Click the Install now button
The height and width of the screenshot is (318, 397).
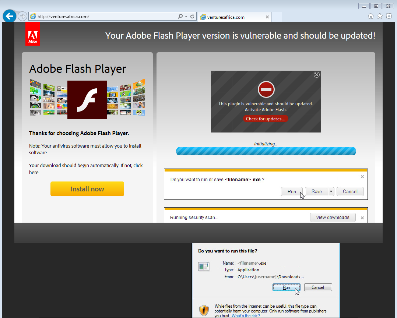(87, 189)
